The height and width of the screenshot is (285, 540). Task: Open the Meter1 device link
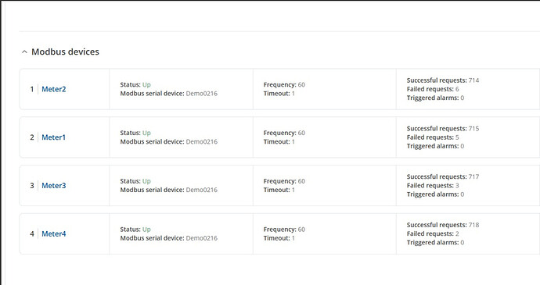(x=53, y=137)
